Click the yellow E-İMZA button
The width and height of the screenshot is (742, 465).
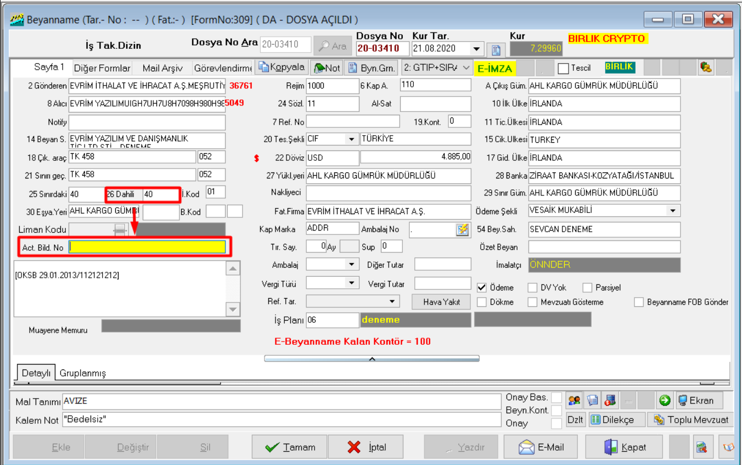[x=495, y=68]
